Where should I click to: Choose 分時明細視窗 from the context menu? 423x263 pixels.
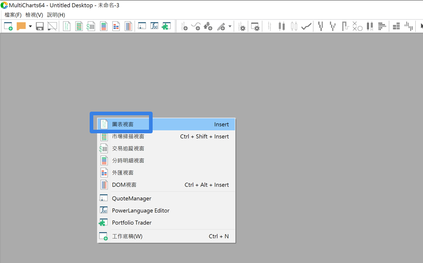pyautogui.click(x=166, y=161)
